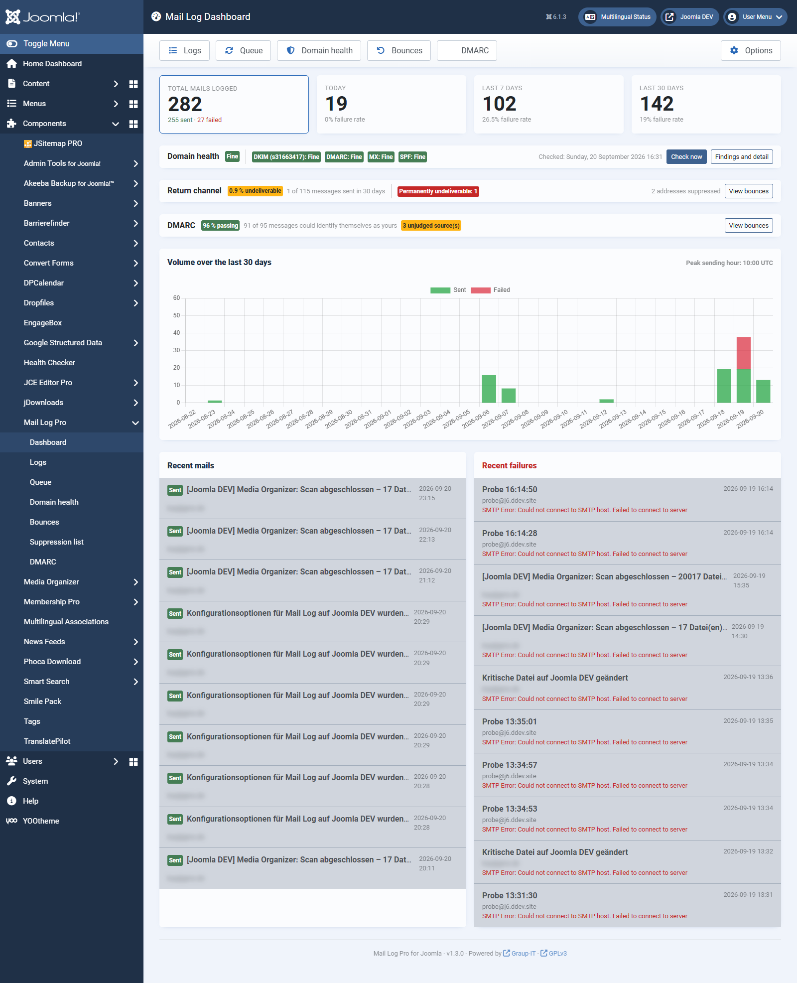This screenshot has width=797, height=983.
Task: Expand Admin Tools for Joomla submenu
Action: [x=135, y=164]
